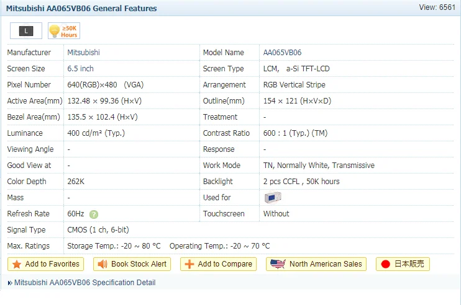
Task: Select the Operating Temp.: -20 ~ 70 °C text
Action: pos(219,246)
